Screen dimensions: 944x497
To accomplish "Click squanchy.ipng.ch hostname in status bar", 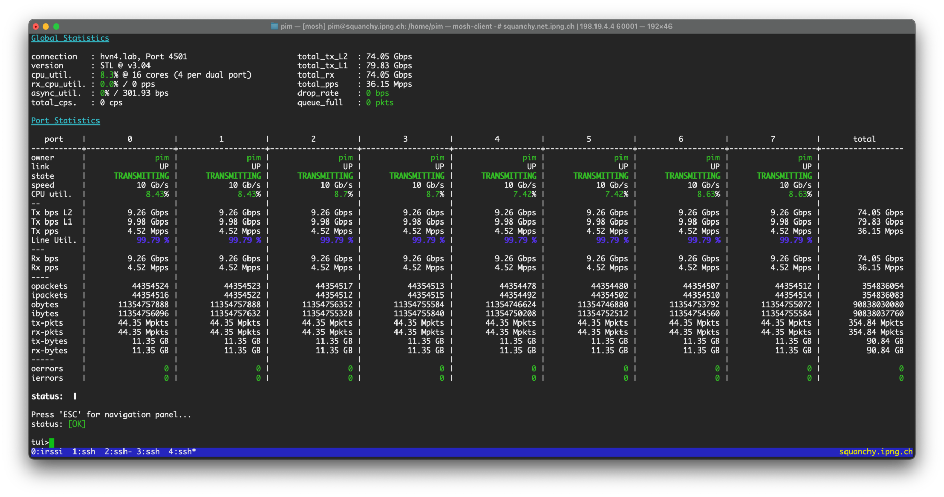I will coord(876,452).
